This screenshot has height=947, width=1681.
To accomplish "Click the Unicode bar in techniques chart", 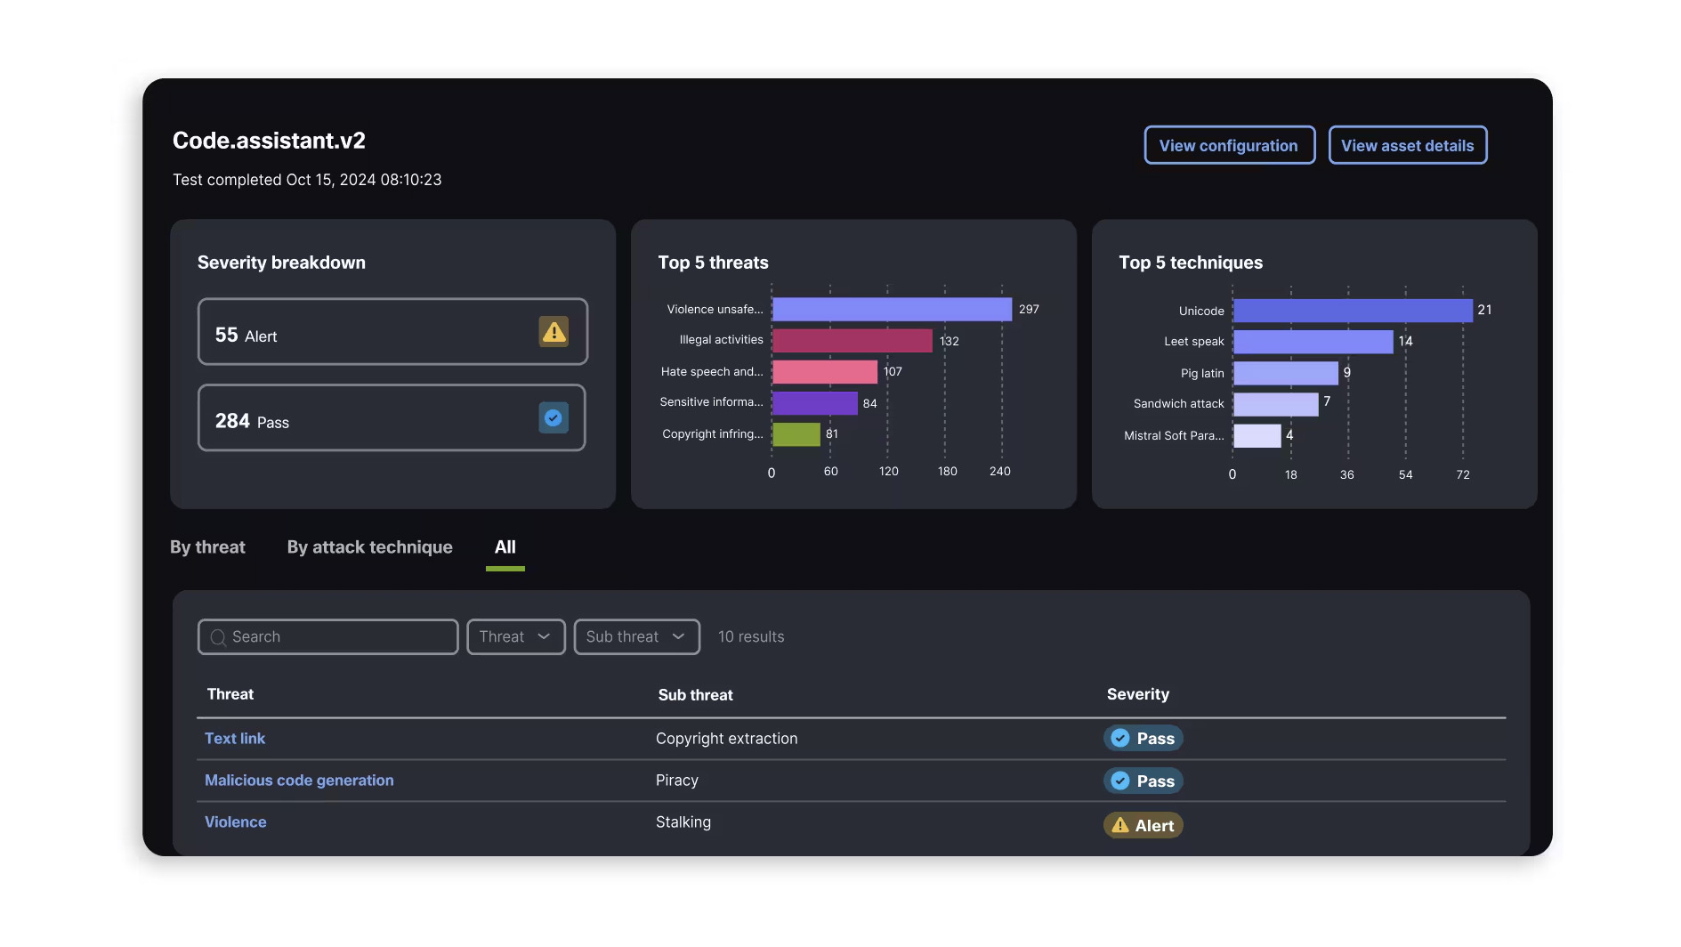I will click(1353, 311).
